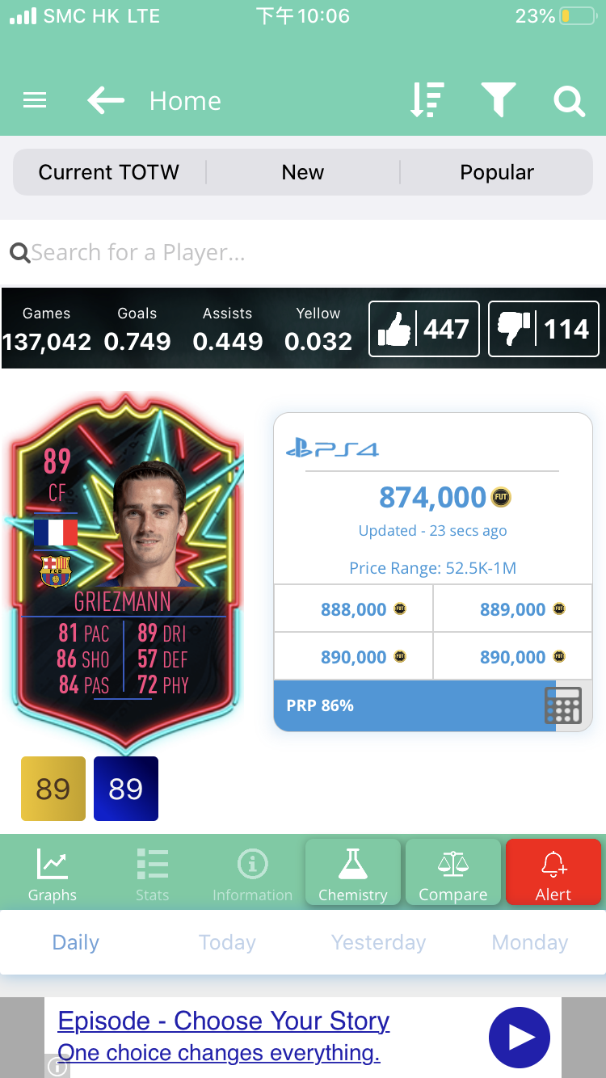This screenshot has height=1078, width=606.
Task: Open Episode - Choose Your Story ad link
Action: [224, 1021]
